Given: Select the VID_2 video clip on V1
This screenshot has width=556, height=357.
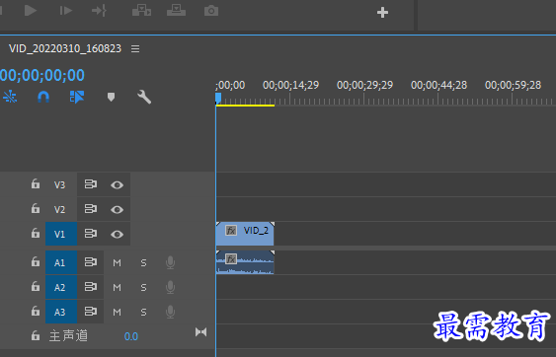Looking at the screenshot, I should click(245, 234).
